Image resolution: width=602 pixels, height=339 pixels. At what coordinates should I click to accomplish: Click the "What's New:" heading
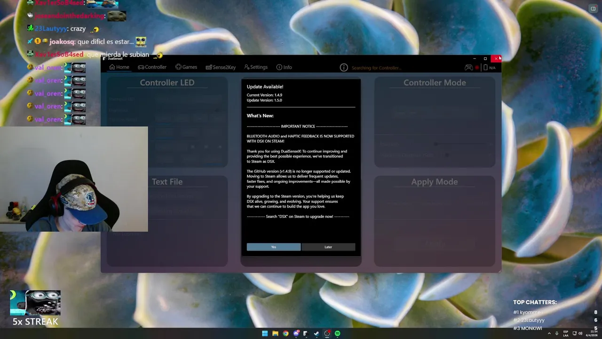(x=260, y=116)
